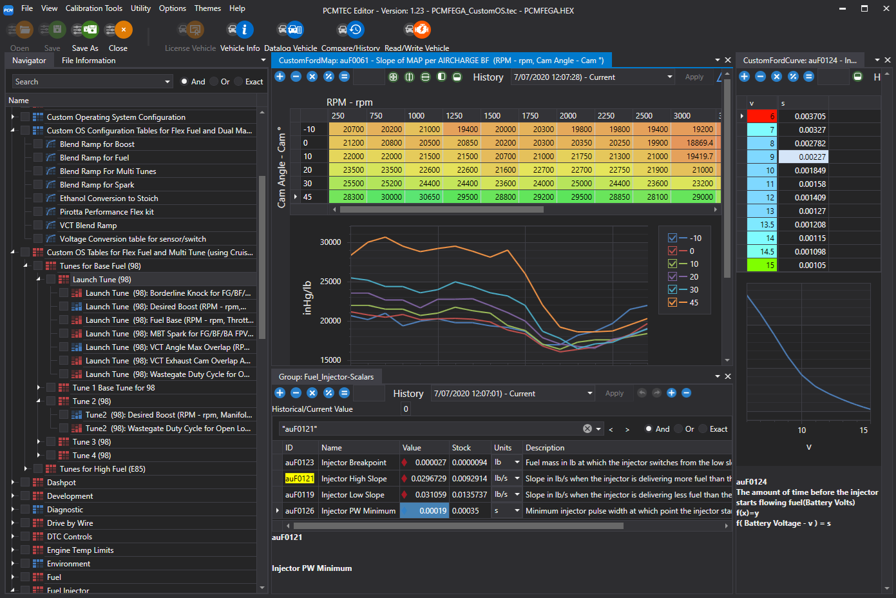Click blue plus icon right of scalars Apply
896x598 pixels.
pos(671,393)
